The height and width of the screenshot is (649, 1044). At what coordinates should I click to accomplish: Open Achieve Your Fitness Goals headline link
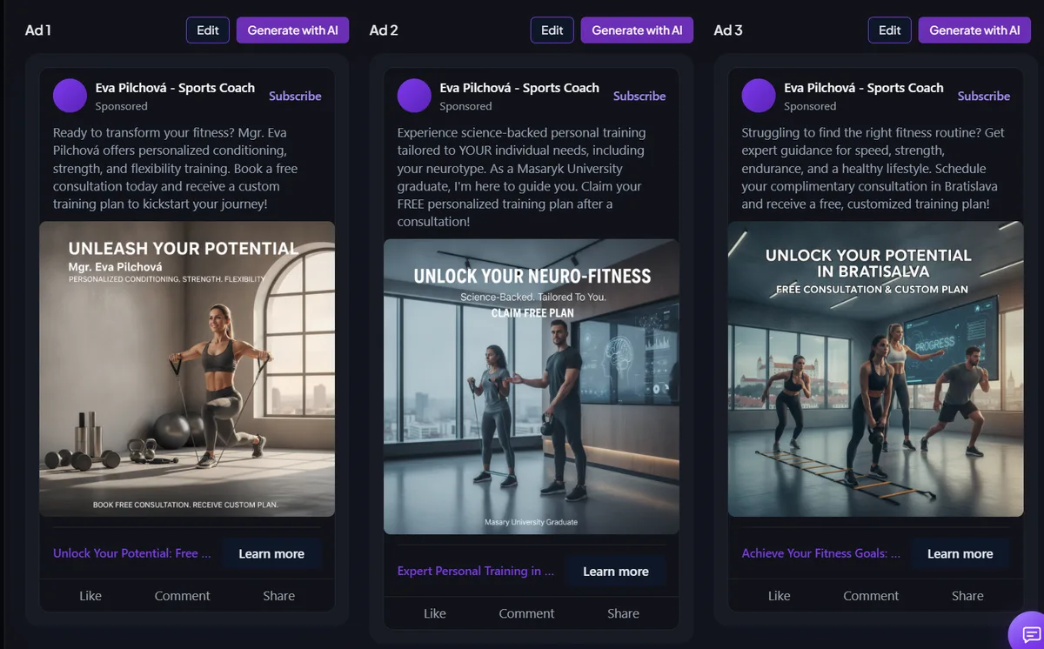[820, 553]
